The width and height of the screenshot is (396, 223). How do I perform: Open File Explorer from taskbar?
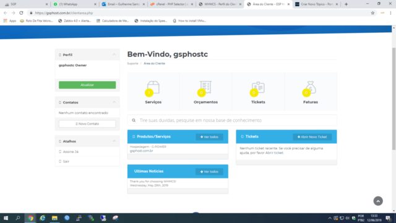point(54,218)
